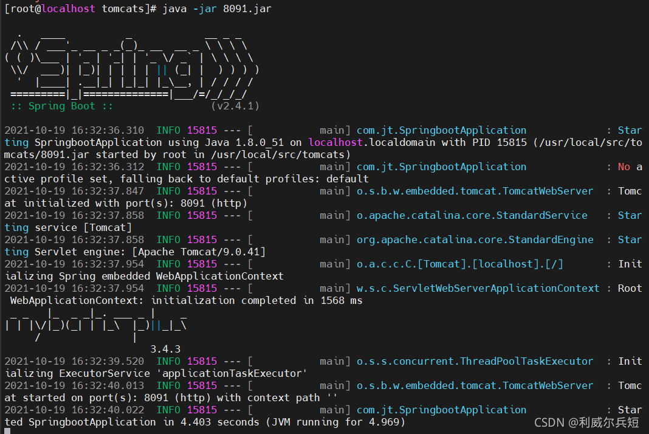Click the MyBatis-Plus version '3.4.3'
The width and height of the screenshot is (649, 434).
[x=165, y=349]
